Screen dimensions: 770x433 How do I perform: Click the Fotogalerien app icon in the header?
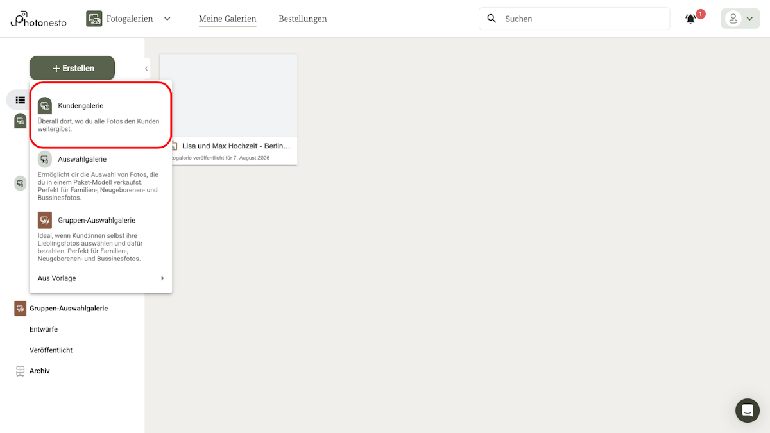click(x=94, y=19)
